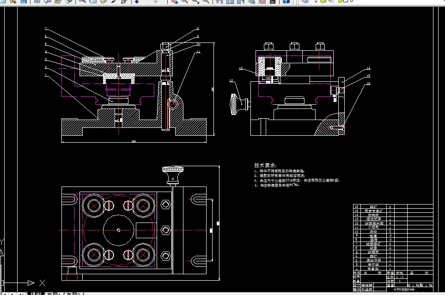Undo the last action with the blue arrow

click(137, 1)
